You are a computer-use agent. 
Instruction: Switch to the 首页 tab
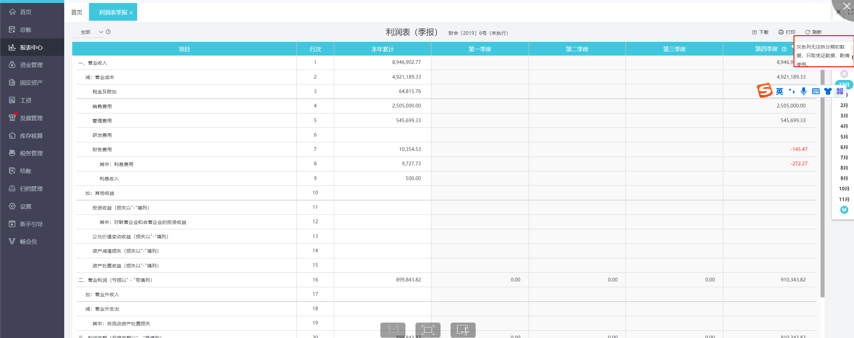(77, 12)
